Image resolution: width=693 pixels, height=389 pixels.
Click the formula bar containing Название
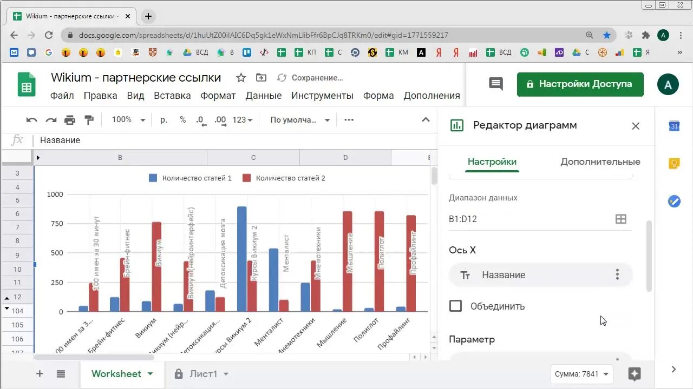click(236, 140)
